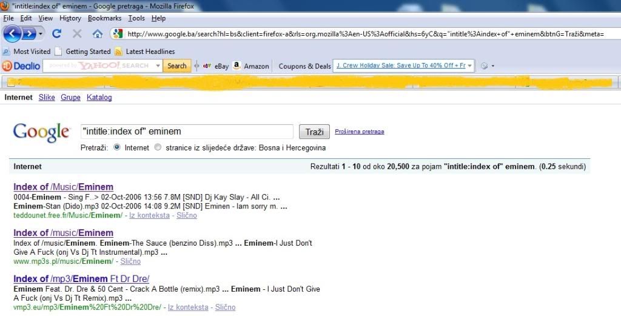Open Slično link for vmp3.eu result
621x316 pixels.
click(x=225, y=308)
